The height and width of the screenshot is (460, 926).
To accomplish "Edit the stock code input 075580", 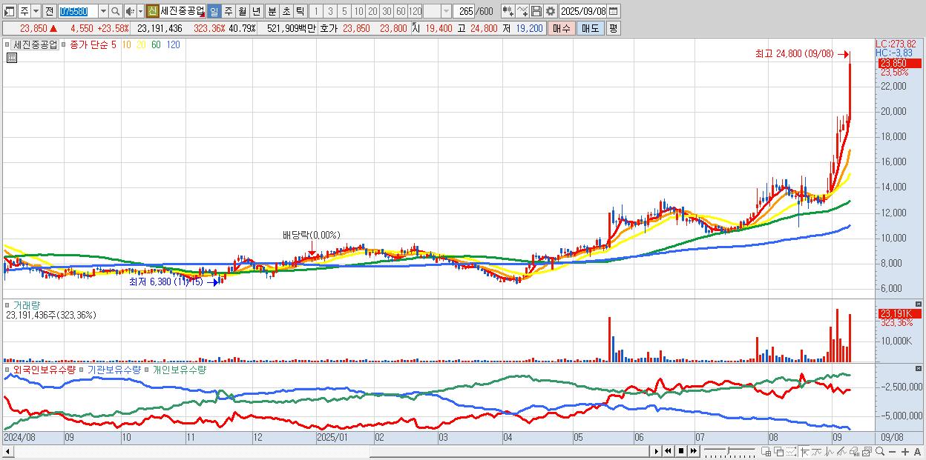I will [x=78, y=11].
